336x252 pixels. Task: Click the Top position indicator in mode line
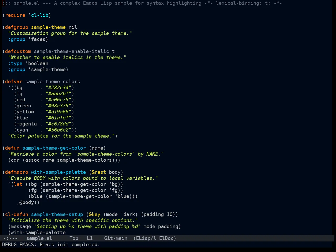tap(74, 238)
